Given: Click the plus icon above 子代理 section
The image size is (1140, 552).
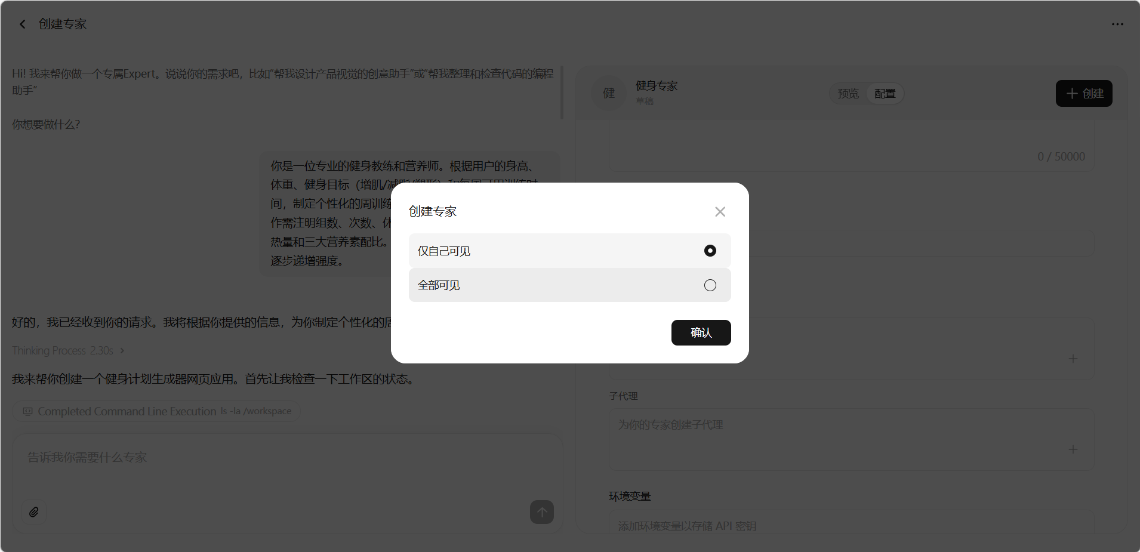Looking at the screenshot, I should coord(1073,359).
